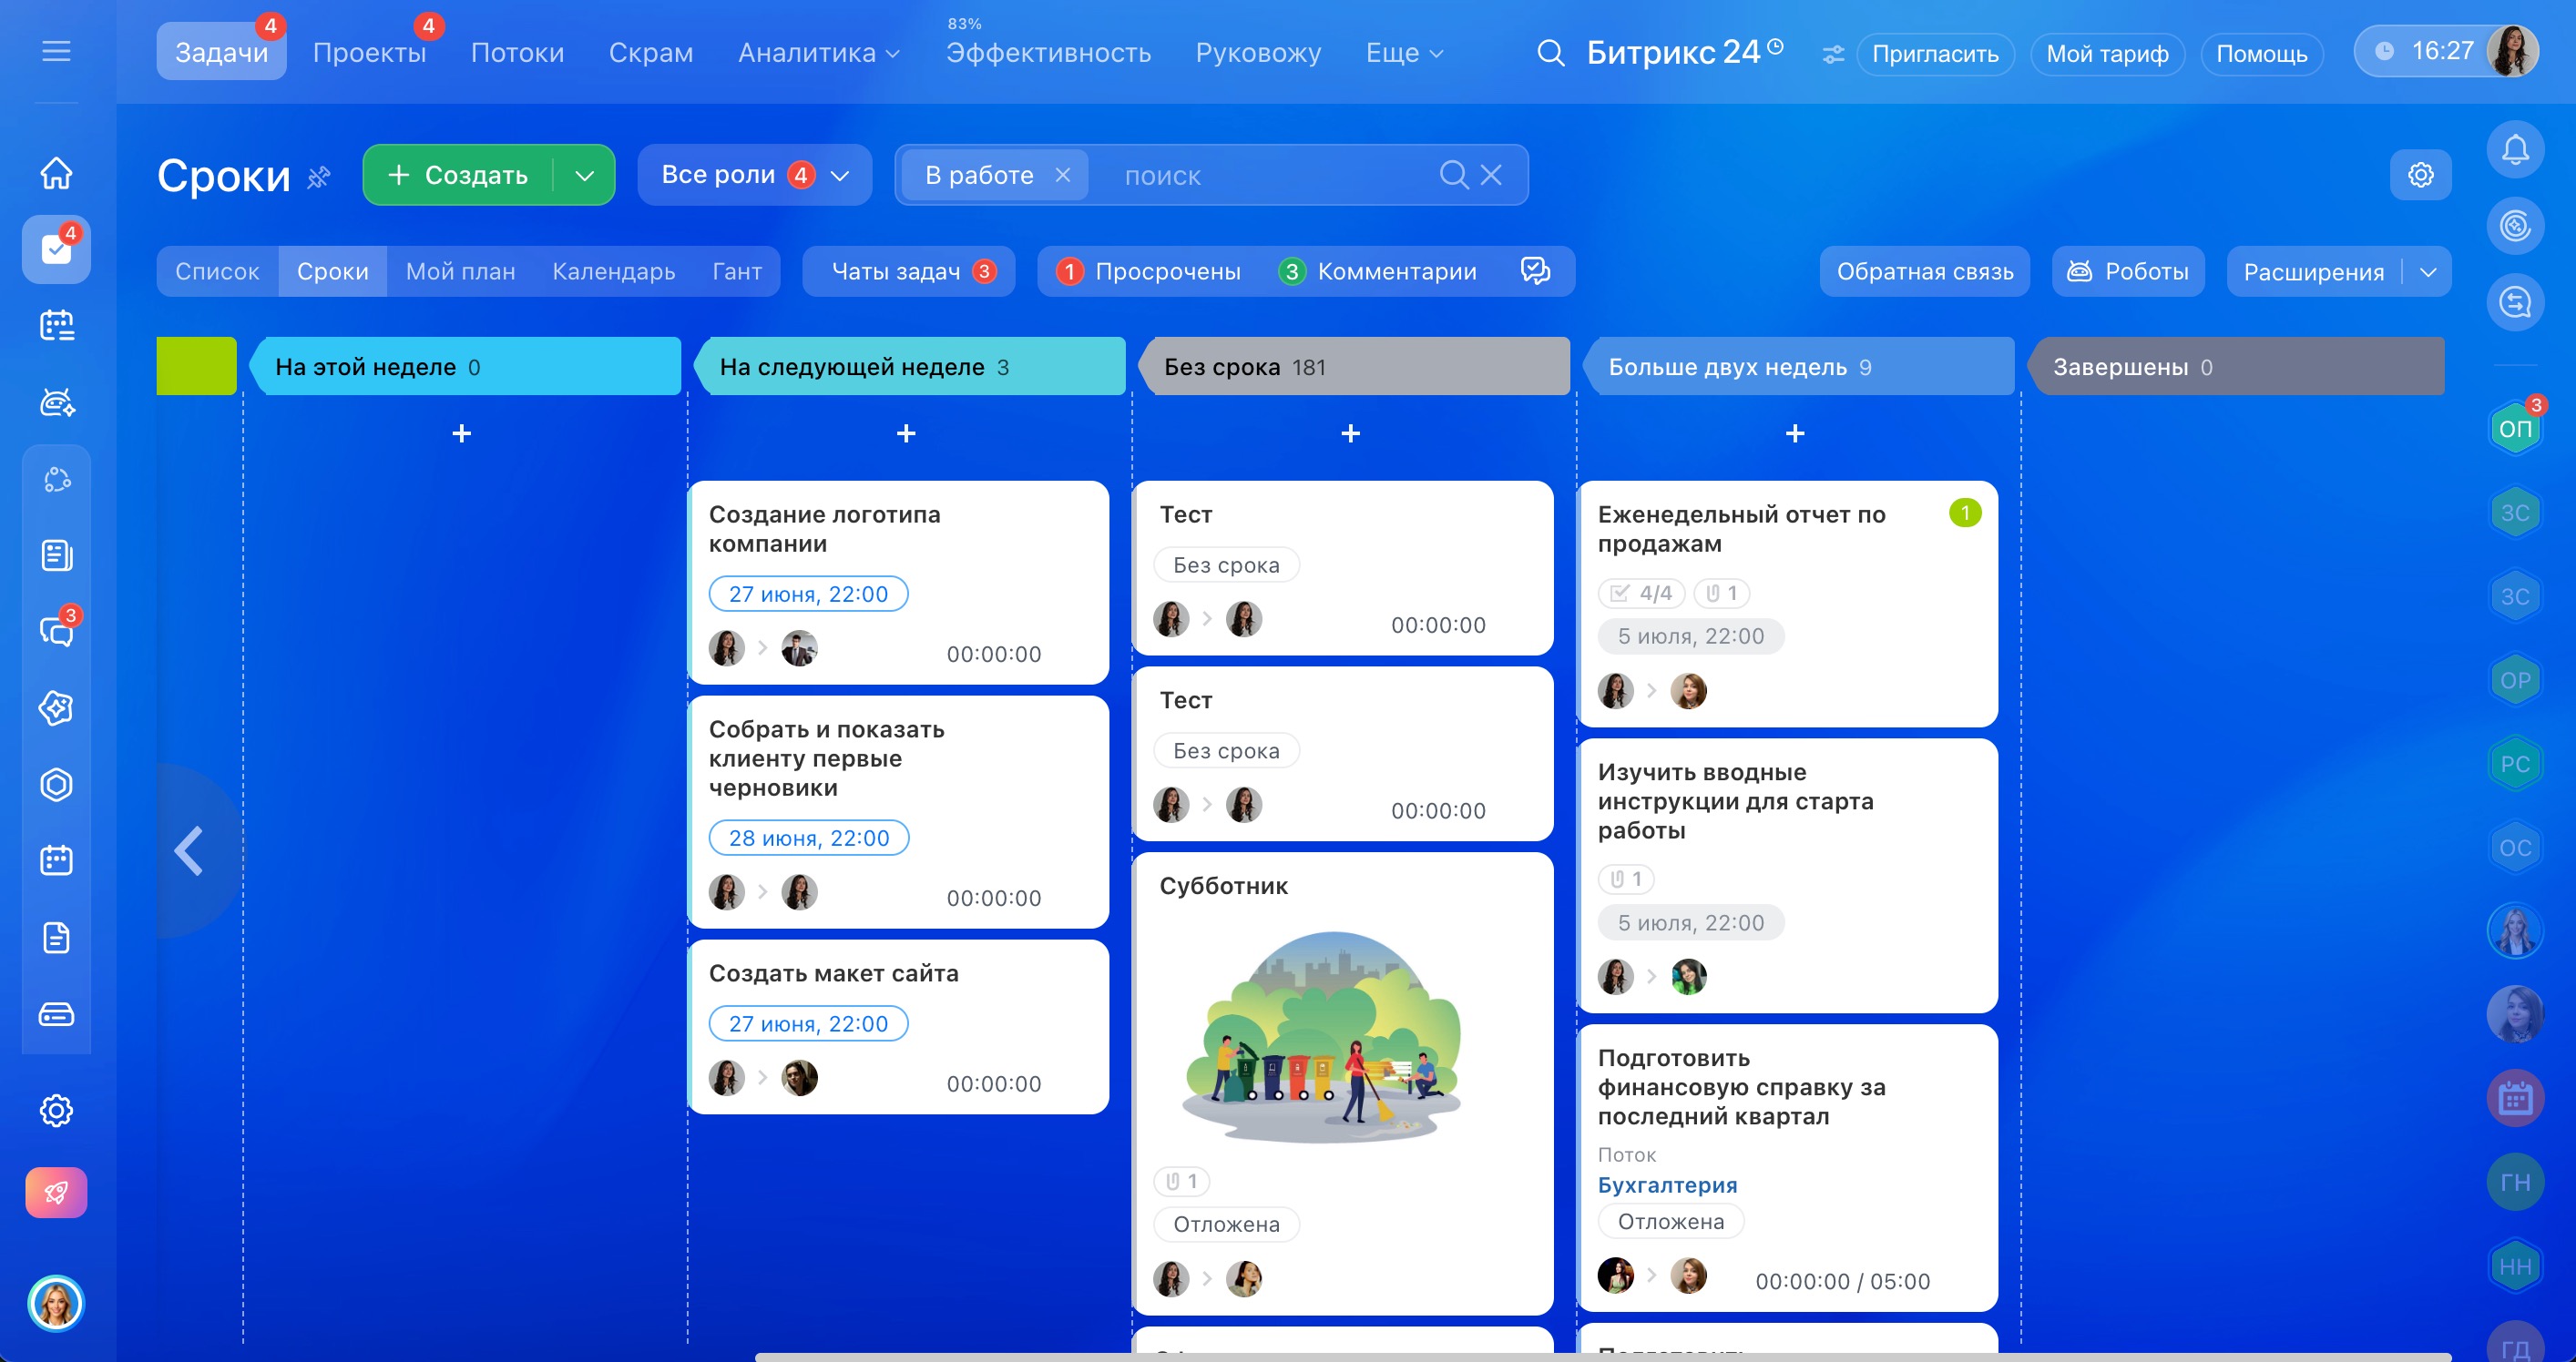Click the attachment counter on Субботник card

pyautogui.click(x=1182, y=1181)
